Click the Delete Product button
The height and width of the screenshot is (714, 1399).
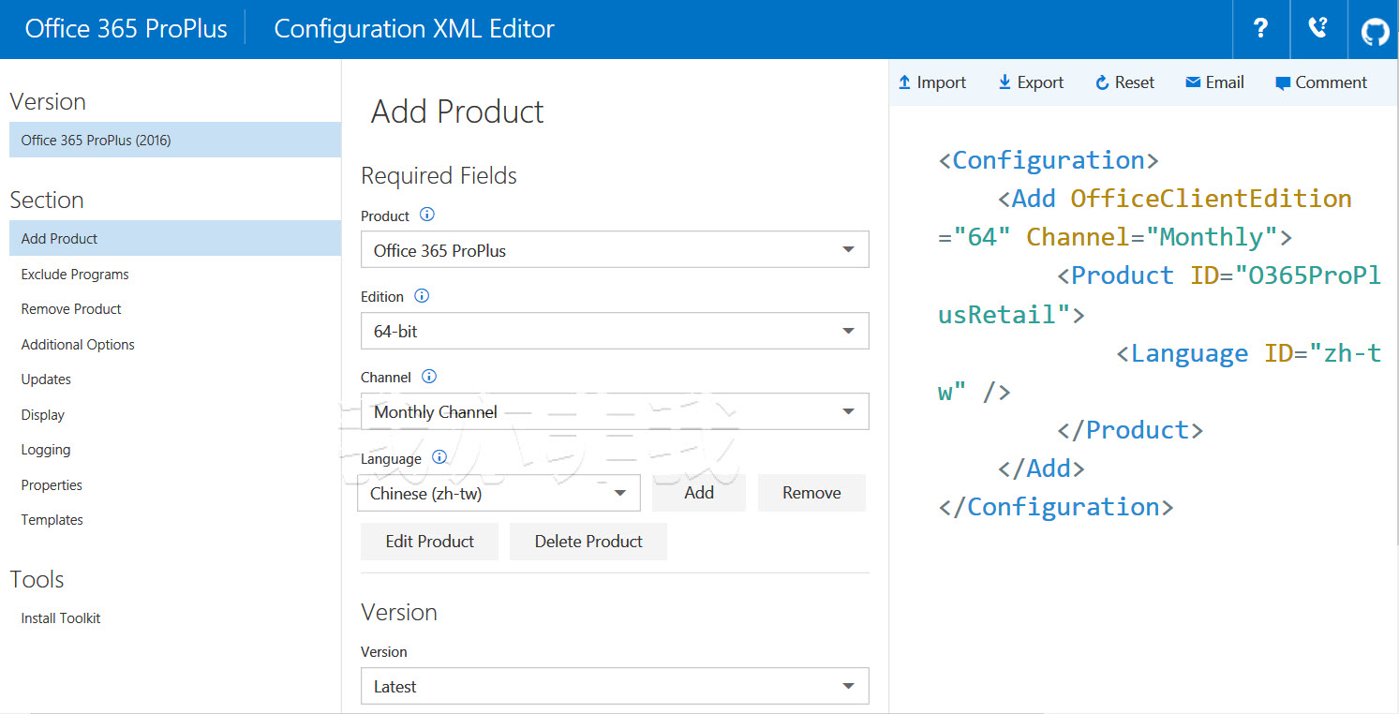click(x=588, y=542)
